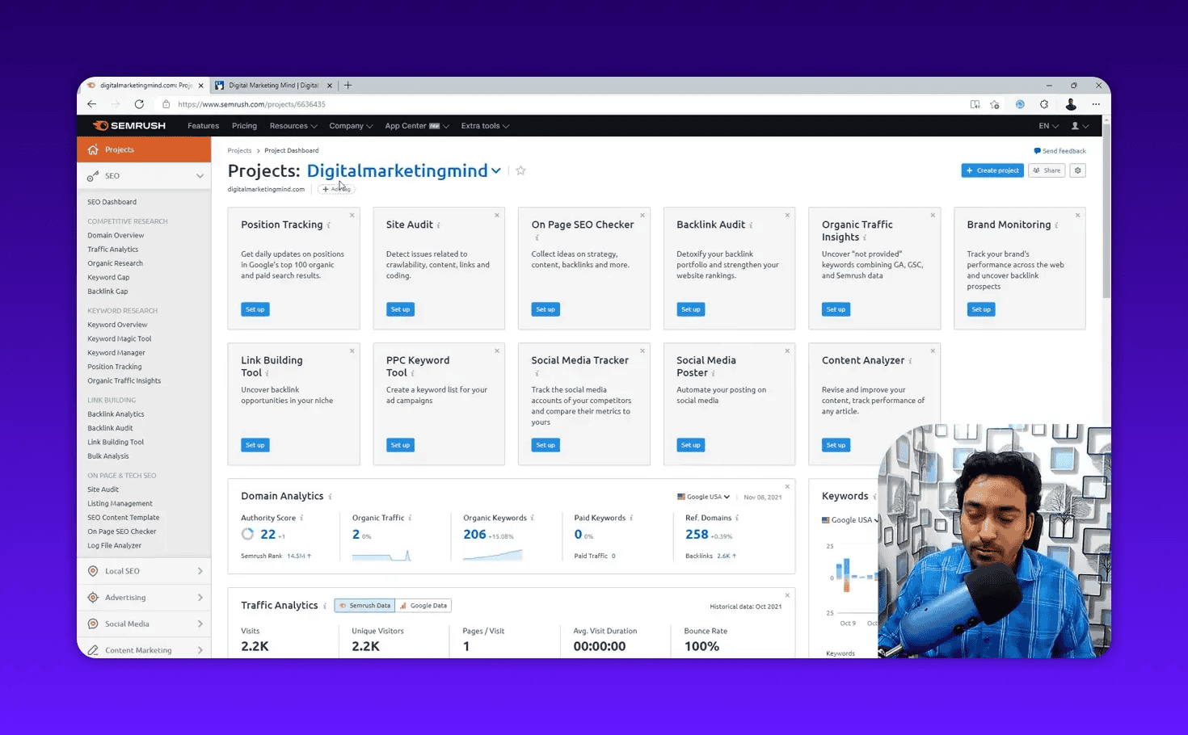This screenshot has width=1188, height=735.
Task: Enable Semrush Data in Traffic Analytics
Action: tap(364, 605)
